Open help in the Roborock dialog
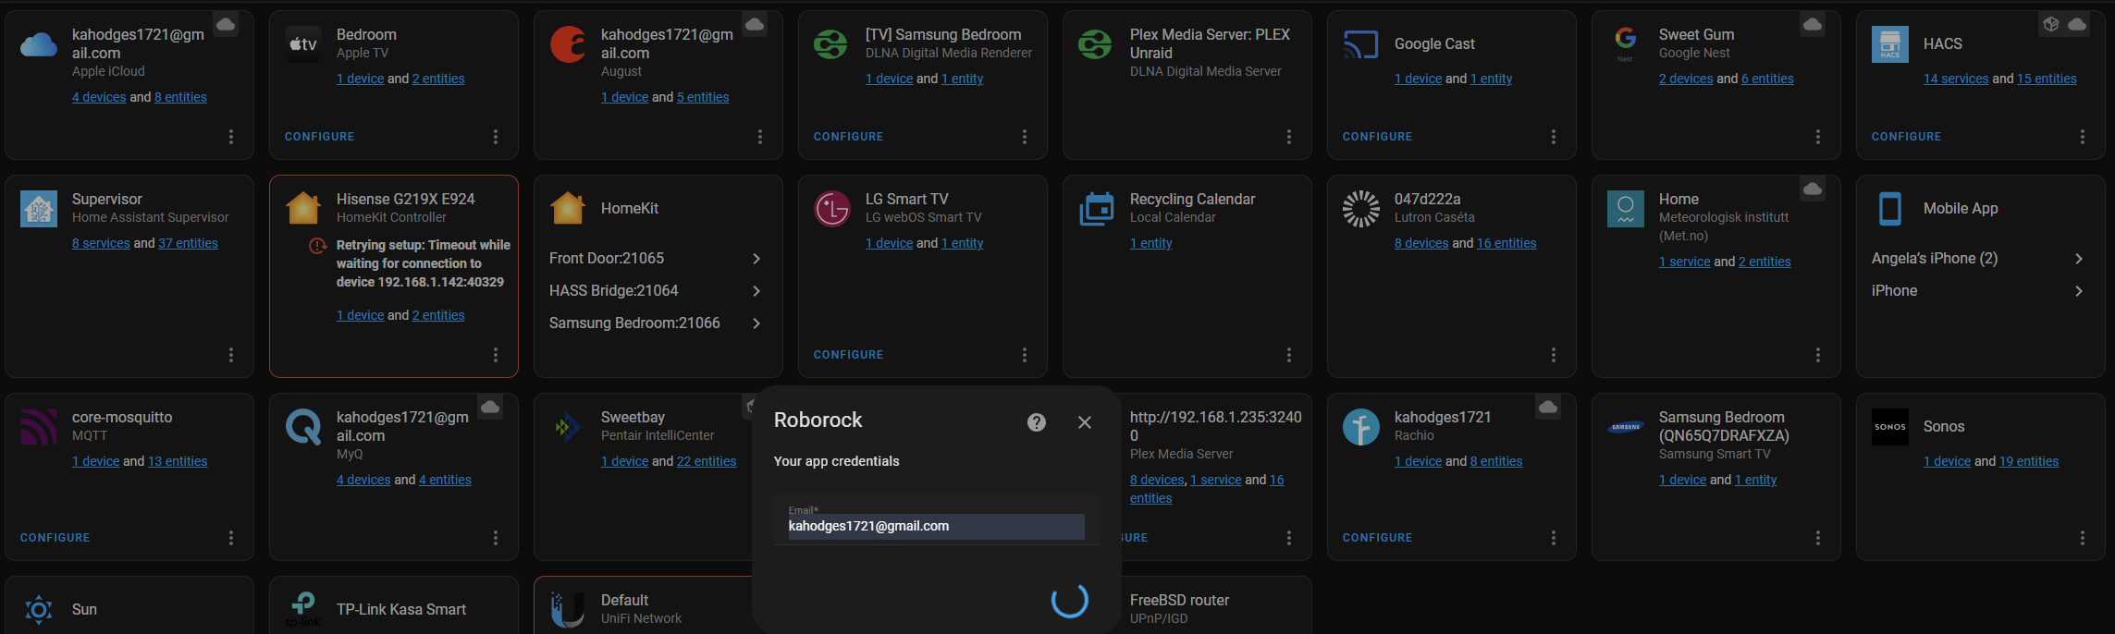2115x634 pixels. pos(1037,422)
